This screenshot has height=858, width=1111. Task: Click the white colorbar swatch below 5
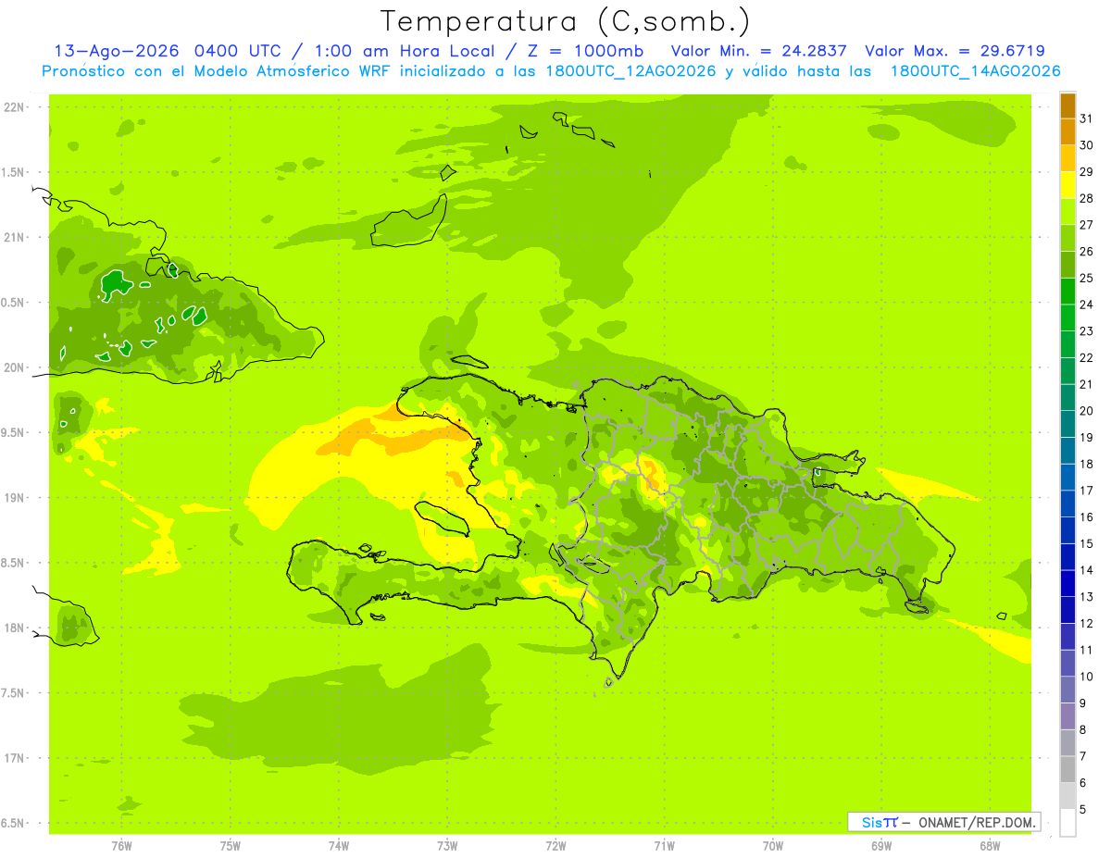click(1067, 823)
